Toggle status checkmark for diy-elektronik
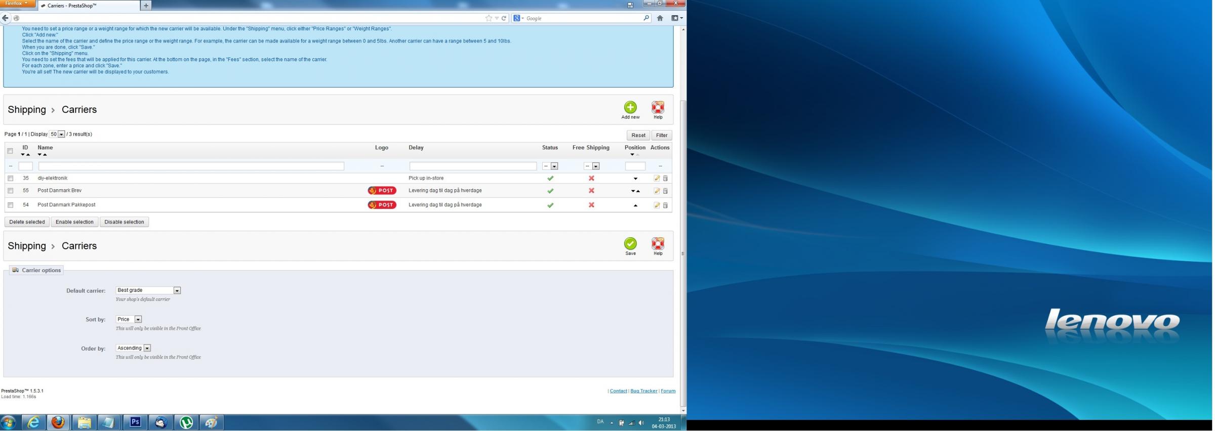The height and width of the screenshot is (431, 1215). (550, 178)
